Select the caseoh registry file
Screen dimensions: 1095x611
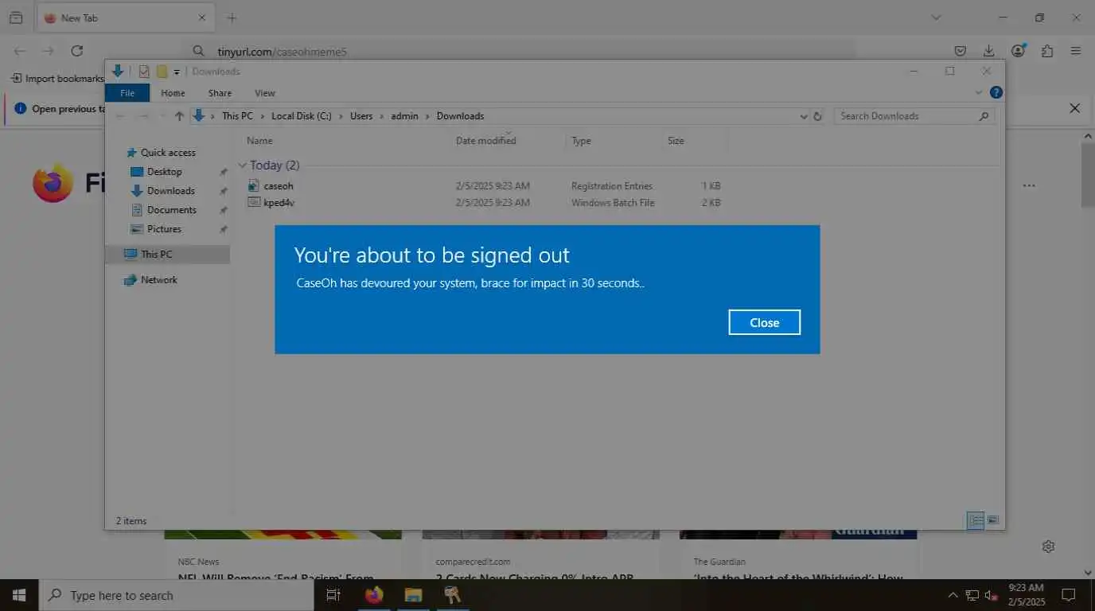click(x=279, y=186)
